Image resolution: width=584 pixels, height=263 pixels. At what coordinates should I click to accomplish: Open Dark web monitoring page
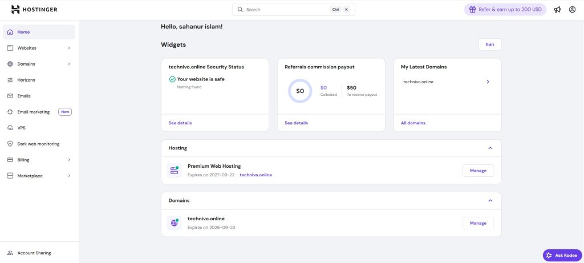[x=38, y=144]
